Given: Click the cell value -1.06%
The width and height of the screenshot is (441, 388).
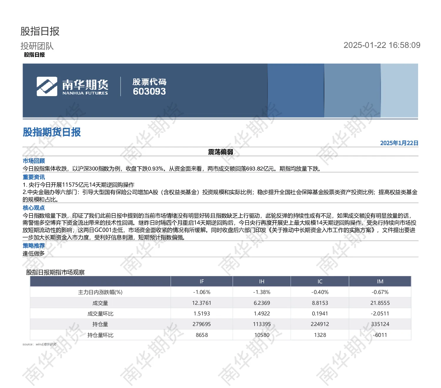Looking at the screenshot, I should 202,292.
